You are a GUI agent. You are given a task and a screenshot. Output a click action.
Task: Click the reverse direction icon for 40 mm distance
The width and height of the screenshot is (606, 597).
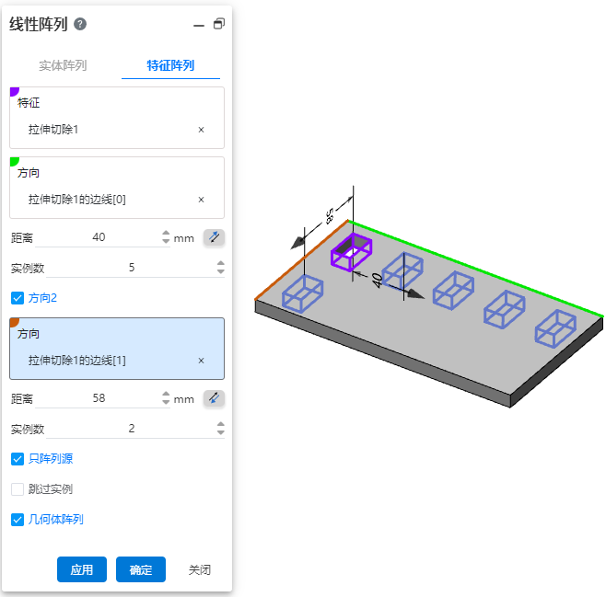pyautogui.click(x=214, y=237)
